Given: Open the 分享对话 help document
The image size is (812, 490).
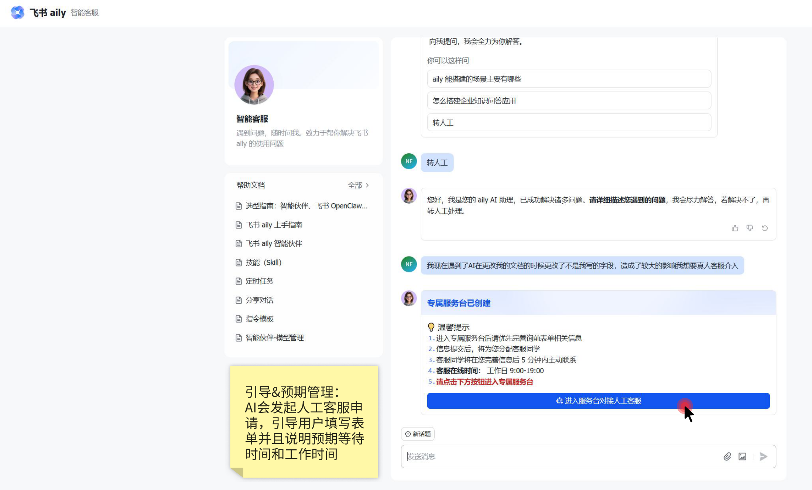Looking at the screenshot, I should 259,300.
